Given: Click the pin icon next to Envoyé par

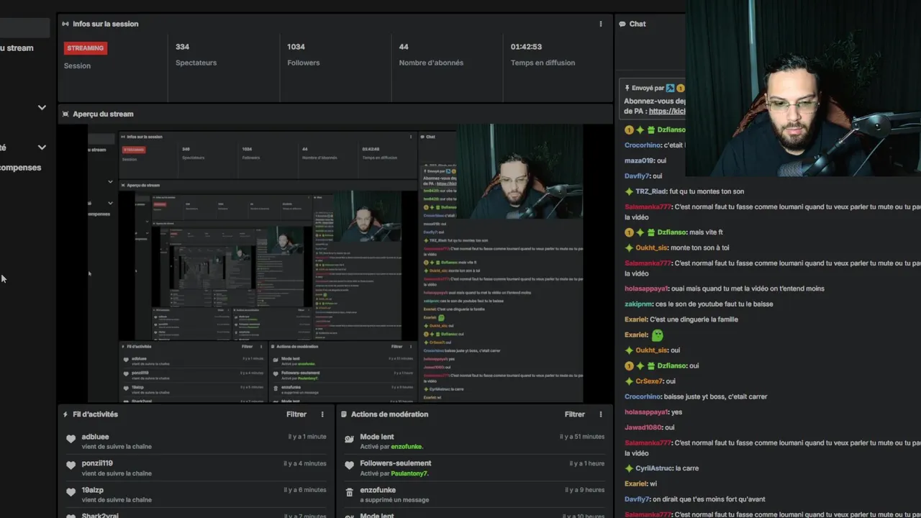Looking at the screenshot, I should coord(627,88).
